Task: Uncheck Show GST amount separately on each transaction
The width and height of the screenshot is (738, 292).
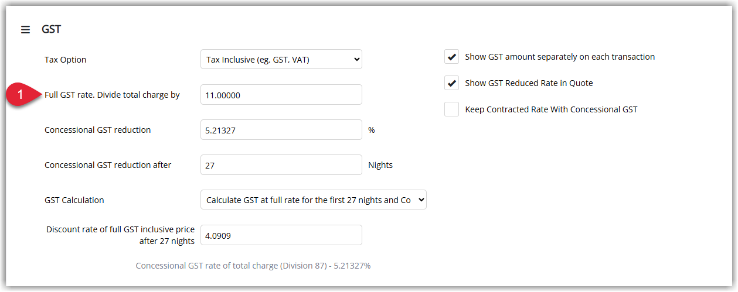Action: (x=451, y=57)
